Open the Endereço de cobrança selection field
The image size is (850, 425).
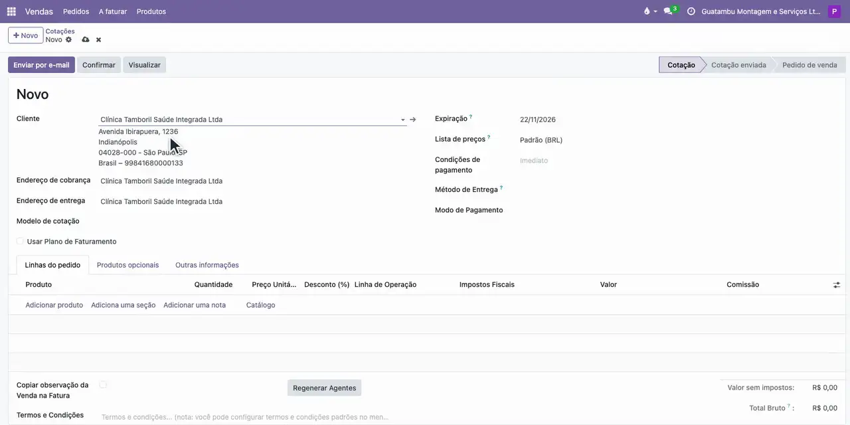point(252,181)
